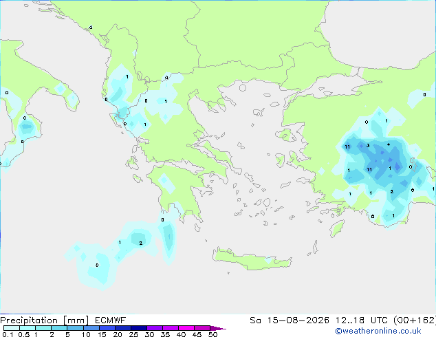Pick the legend swatch between 25 and 30
The height and width of the screenshot is (337, 436).
pos(138,328)
